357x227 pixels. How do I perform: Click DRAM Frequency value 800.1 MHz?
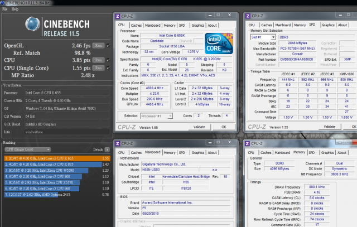[x=317, y=187]
